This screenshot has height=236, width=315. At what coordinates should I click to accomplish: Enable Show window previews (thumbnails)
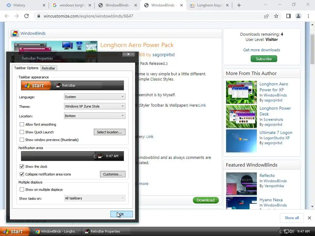(22, 140)
